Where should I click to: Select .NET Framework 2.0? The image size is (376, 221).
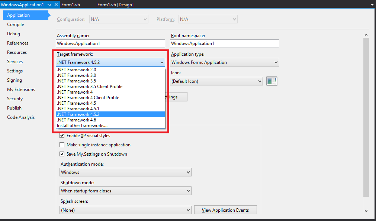pos(110,70)
